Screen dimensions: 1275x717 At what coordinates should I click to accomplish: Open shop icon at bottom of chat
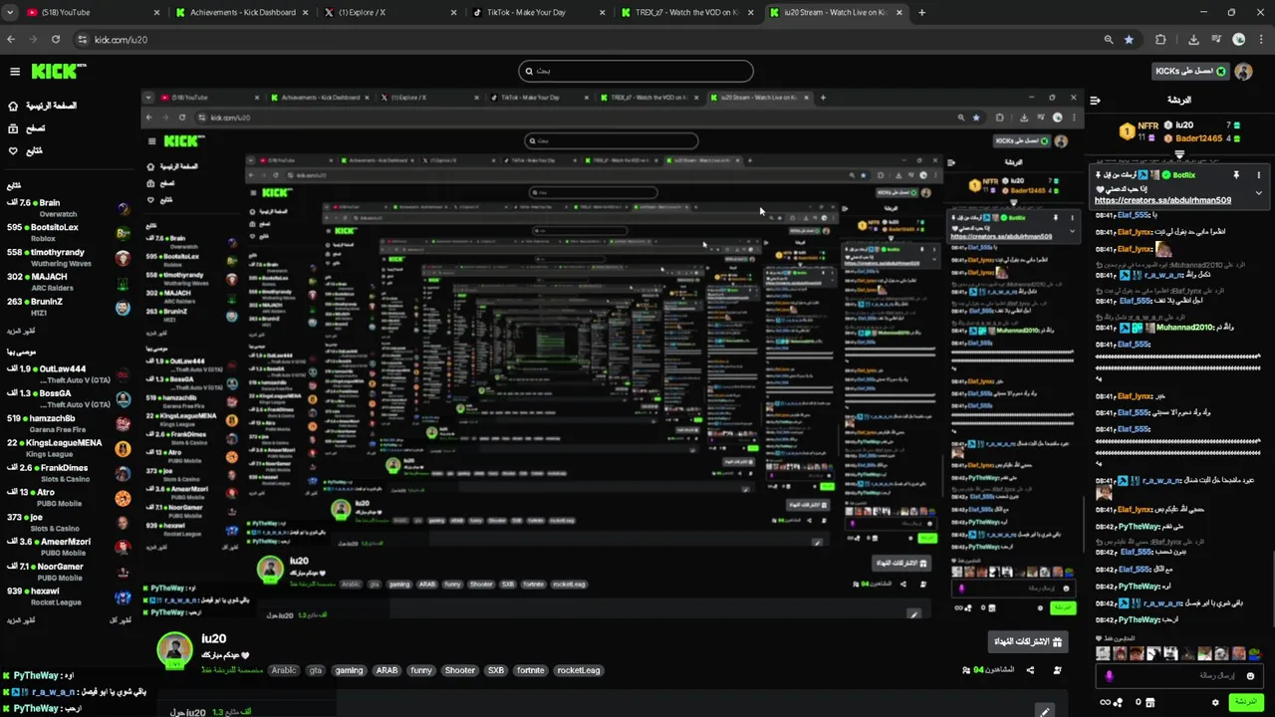point(1150,702)
